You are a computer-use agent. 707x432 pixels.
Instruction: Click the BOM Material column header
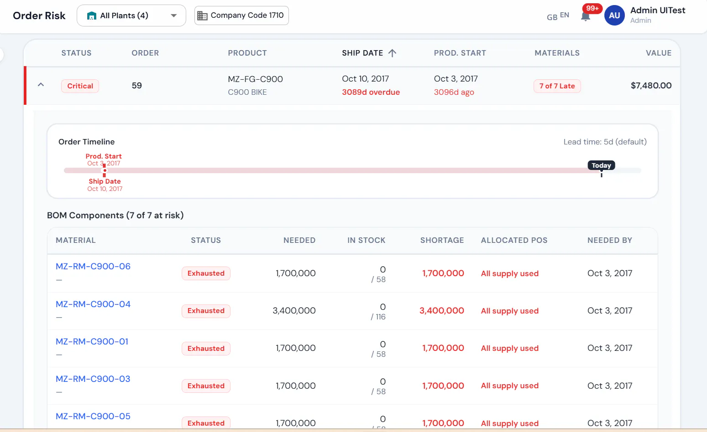tap(76, 240)
